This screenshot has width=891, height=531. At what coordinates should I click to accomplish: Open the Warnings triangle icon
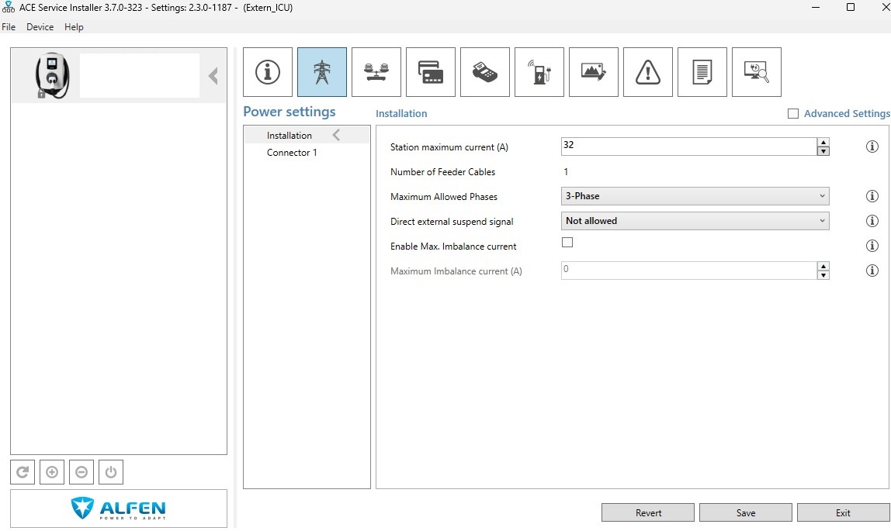click(648, 72)
